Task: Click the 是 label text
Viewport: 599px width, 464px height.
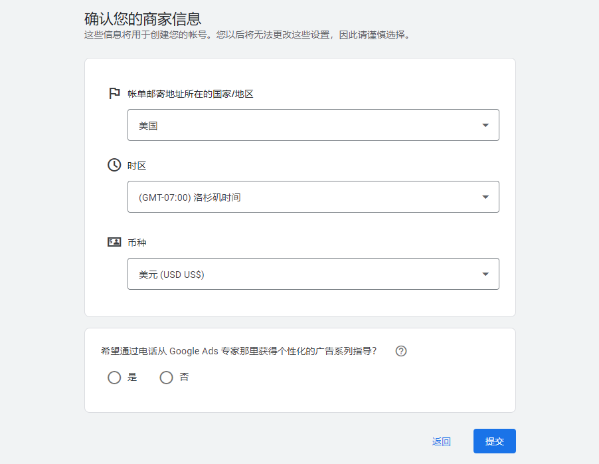Action: point(132,377)
